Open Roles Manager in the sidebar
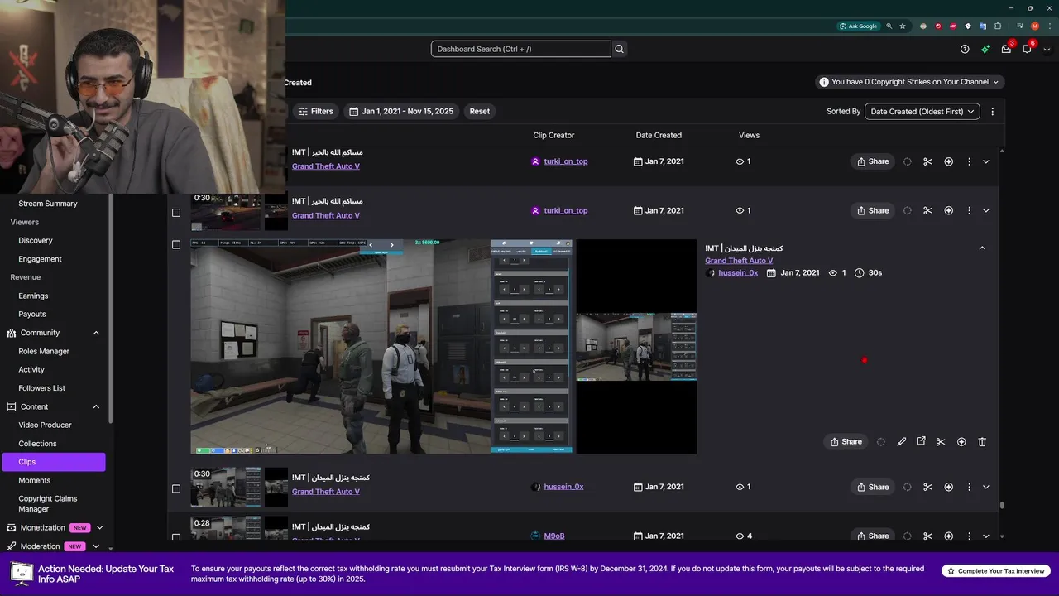This screenshot has width=1059, height=596. tap(44, 351)
